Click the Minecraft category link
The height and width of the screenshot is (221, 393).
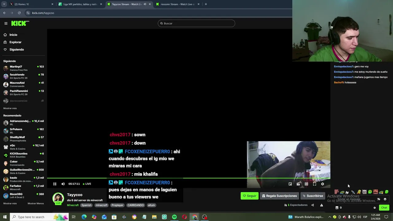coord(73,205)
